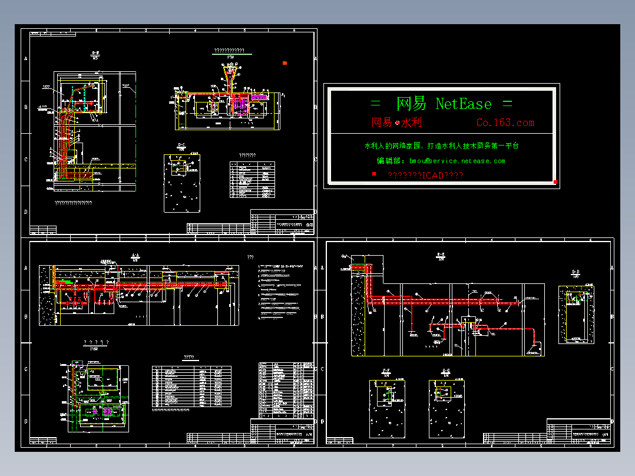635x476 pixels.
Task: Click the bmou@service.netease.com email address
Action: 457,161
